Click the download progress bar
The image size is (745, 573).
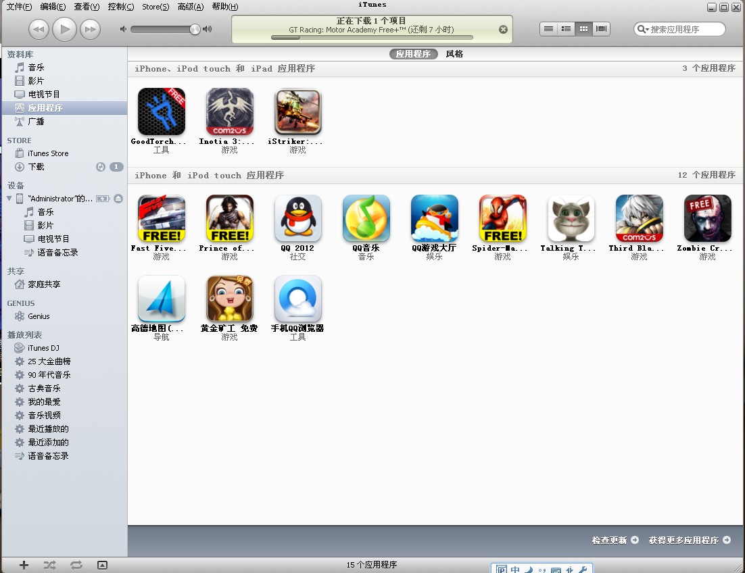coord(372,38)
